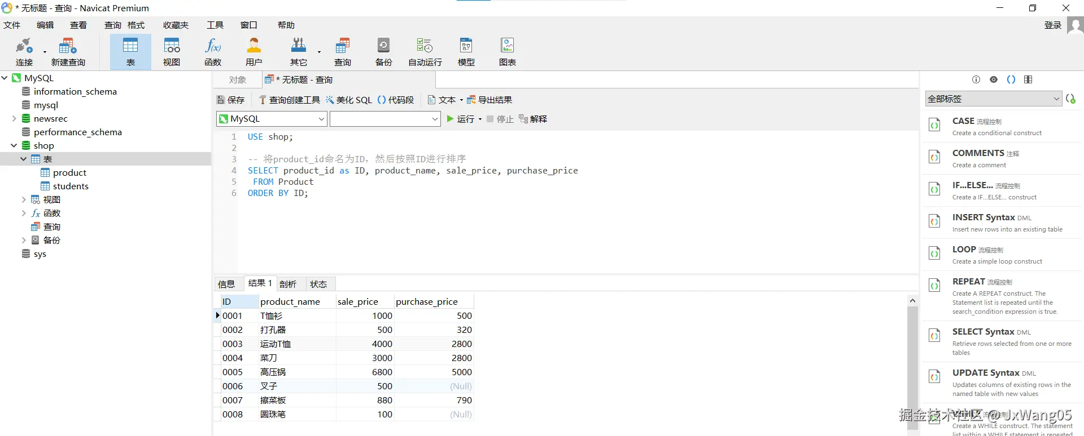
Task: Click the info icon in right panel
Action: pos(976,79)
